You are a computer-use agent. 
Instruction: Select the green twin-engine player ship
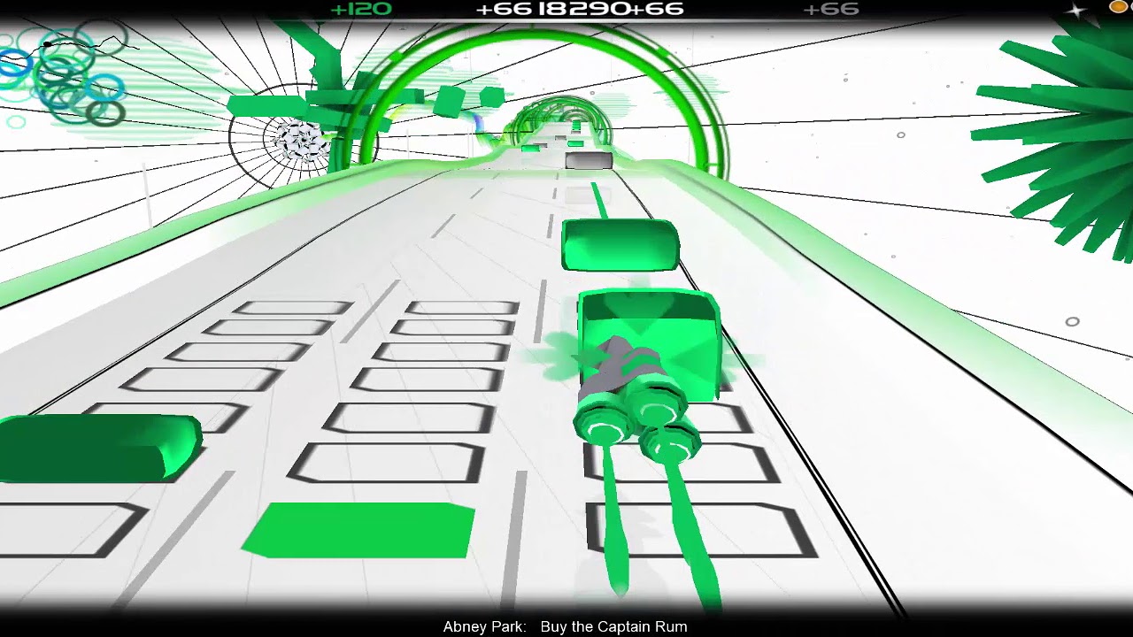636,398
